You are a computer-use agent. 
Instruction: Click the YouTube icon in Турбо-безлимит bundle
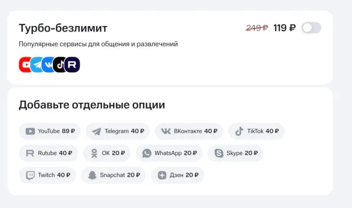tap(25, 65)
